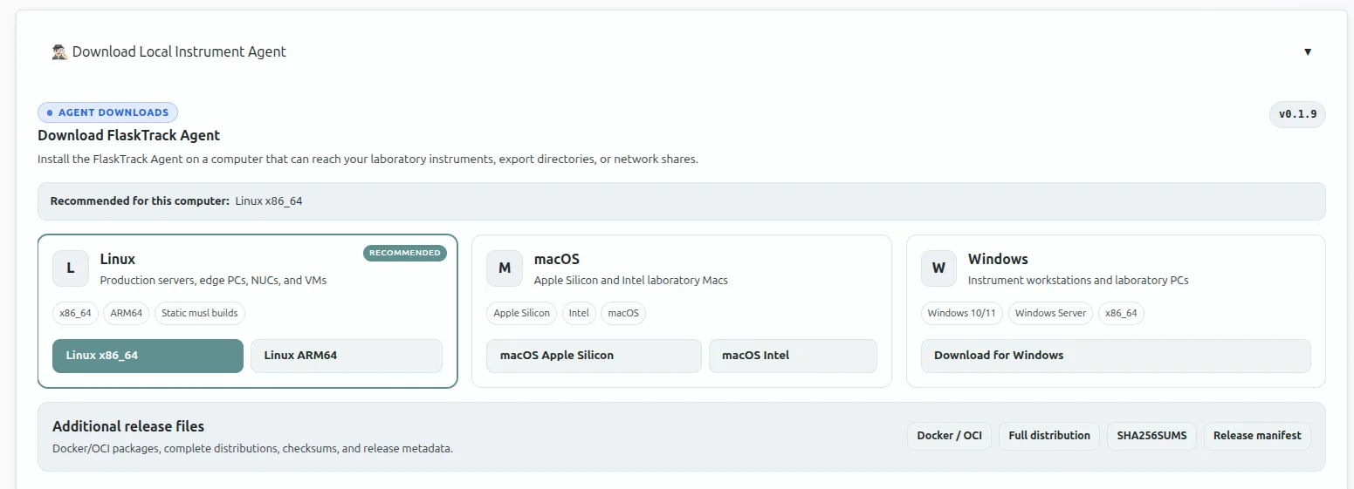Screen dimensions: 1354x489
Task: Click the v0.1.9 version badge
Action: (1297, 114)
